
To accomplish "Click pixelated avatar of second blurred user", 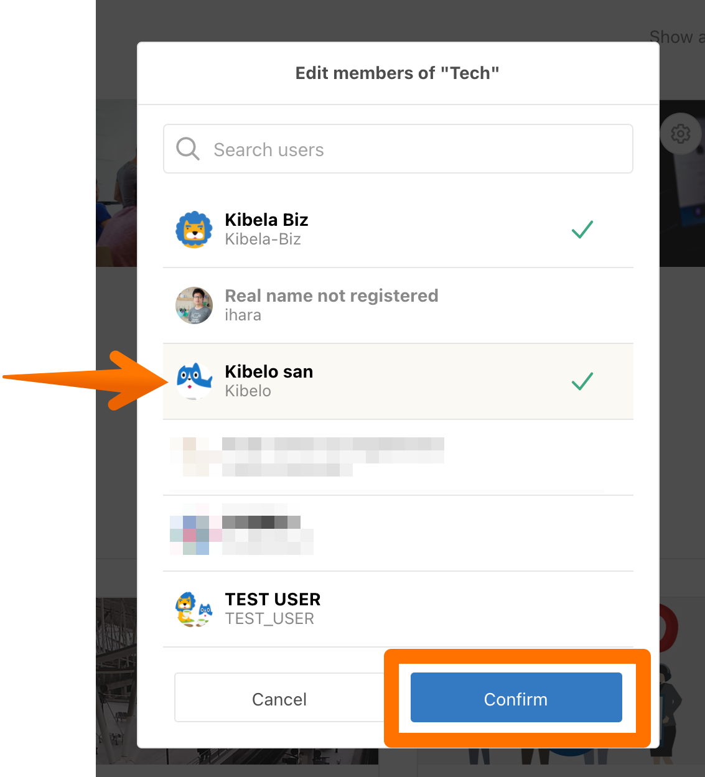I will 190,533.
